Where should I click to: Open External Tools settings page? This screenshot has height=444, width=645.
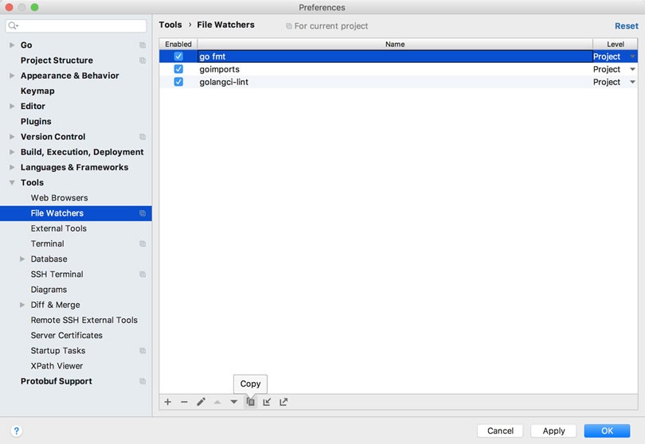(x=59, y=228)
